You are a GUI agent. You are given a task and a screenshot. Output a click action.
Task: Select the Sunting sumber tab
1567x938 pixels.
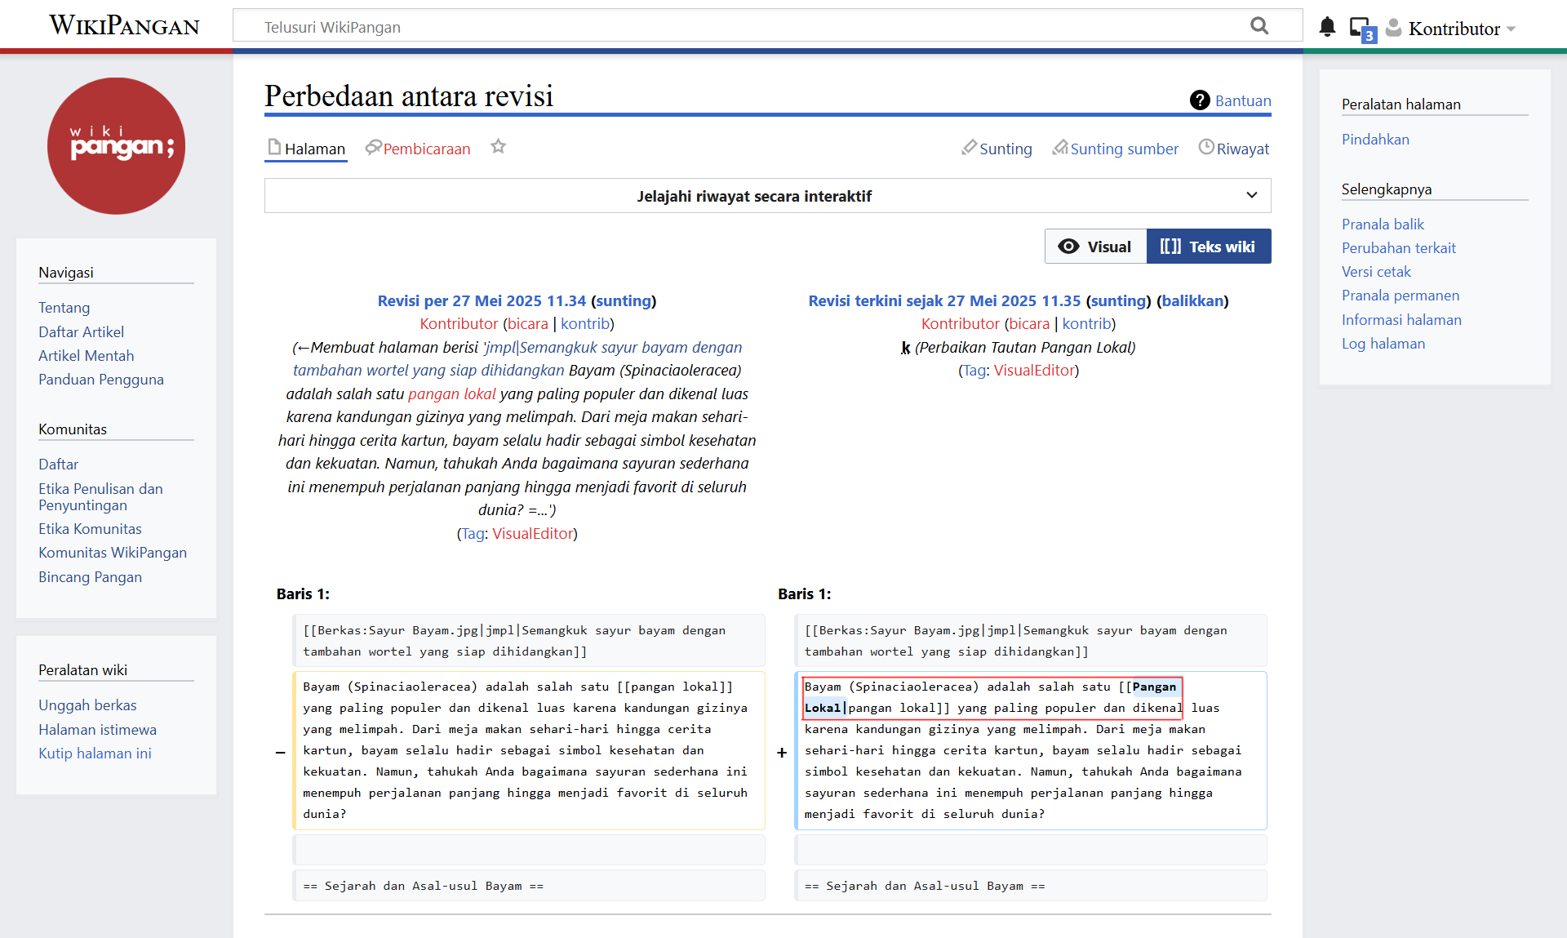(x=1123, y=149)
